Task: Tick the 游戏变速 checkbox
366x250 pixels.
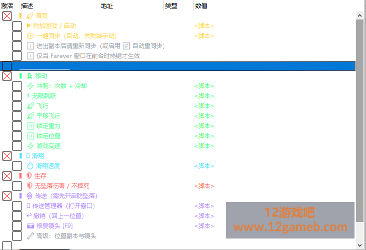Action: click(17, 146)
